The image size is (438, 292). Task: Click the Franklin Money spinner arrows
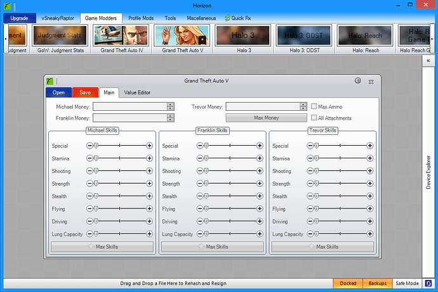(170, 118)
